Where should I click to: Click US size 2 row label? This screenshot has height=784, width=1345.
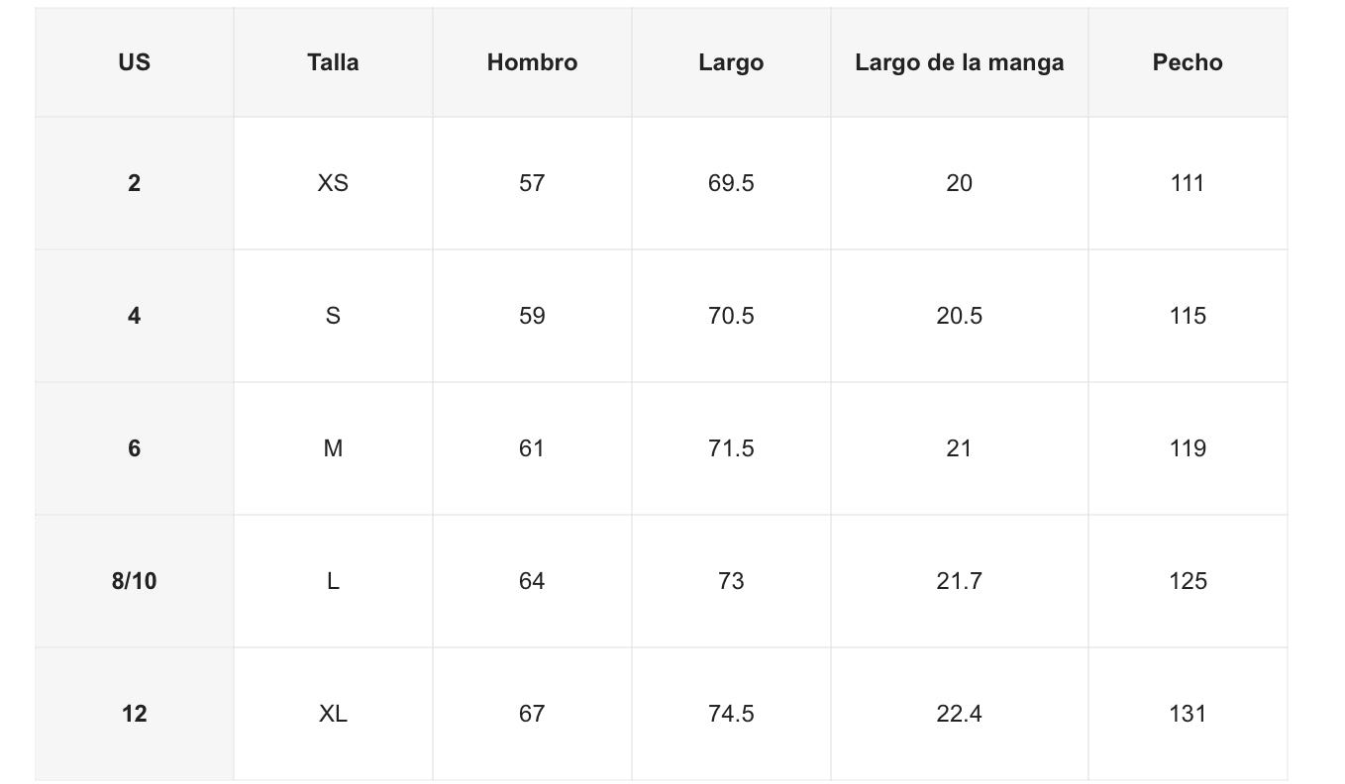tap(135, 183)
